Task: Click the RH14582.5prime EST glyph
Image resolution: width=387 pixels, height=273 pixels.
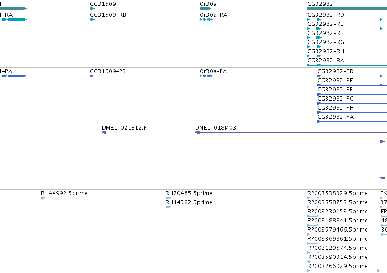Action: click(168, 207)
